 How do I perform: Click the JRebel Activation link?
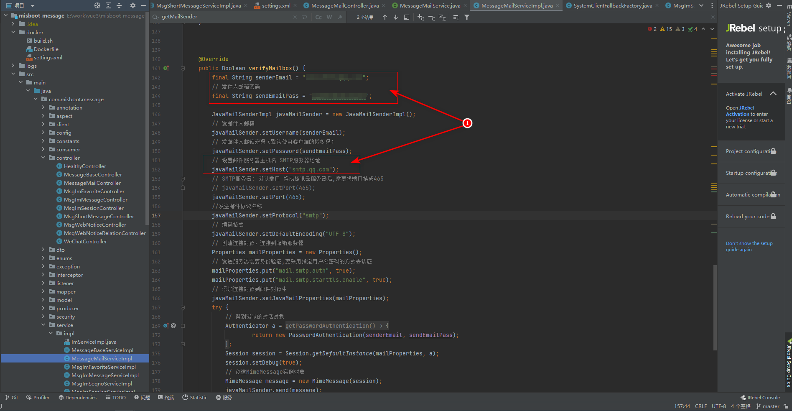point(740,111)
